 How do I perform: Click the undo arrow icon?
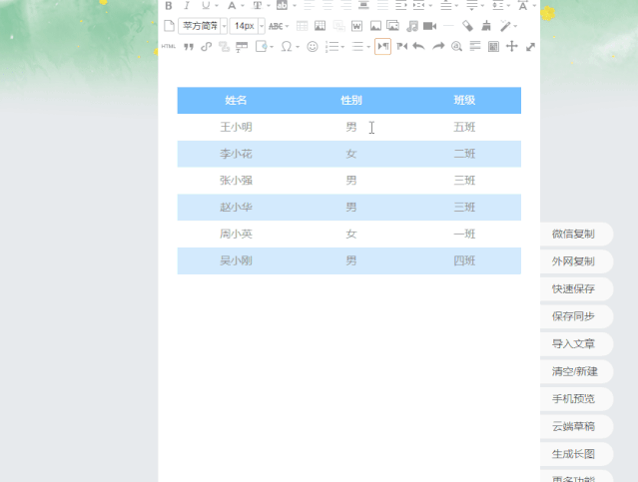coord(418,46)
